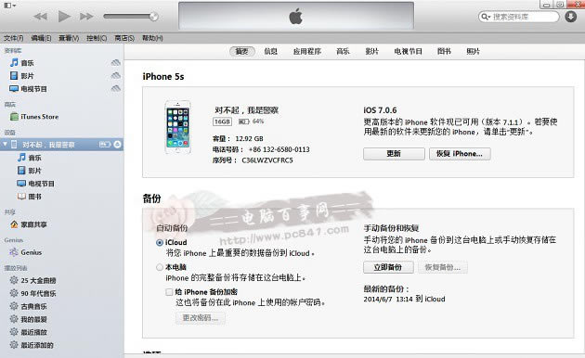The image size is (585, 358).
Task: Click the iPhone 5s device thumbnail
Action: (178, 127)
